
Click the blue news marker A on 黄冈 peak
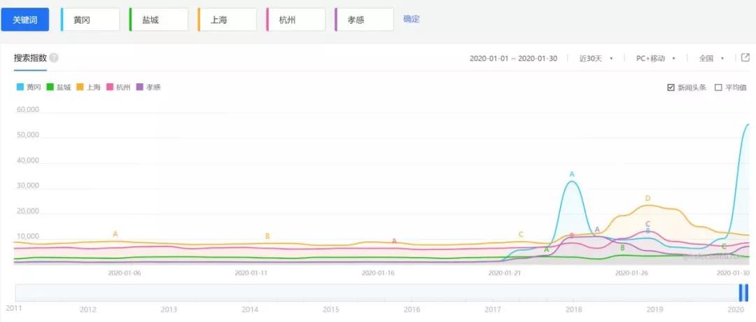point(572,174)
